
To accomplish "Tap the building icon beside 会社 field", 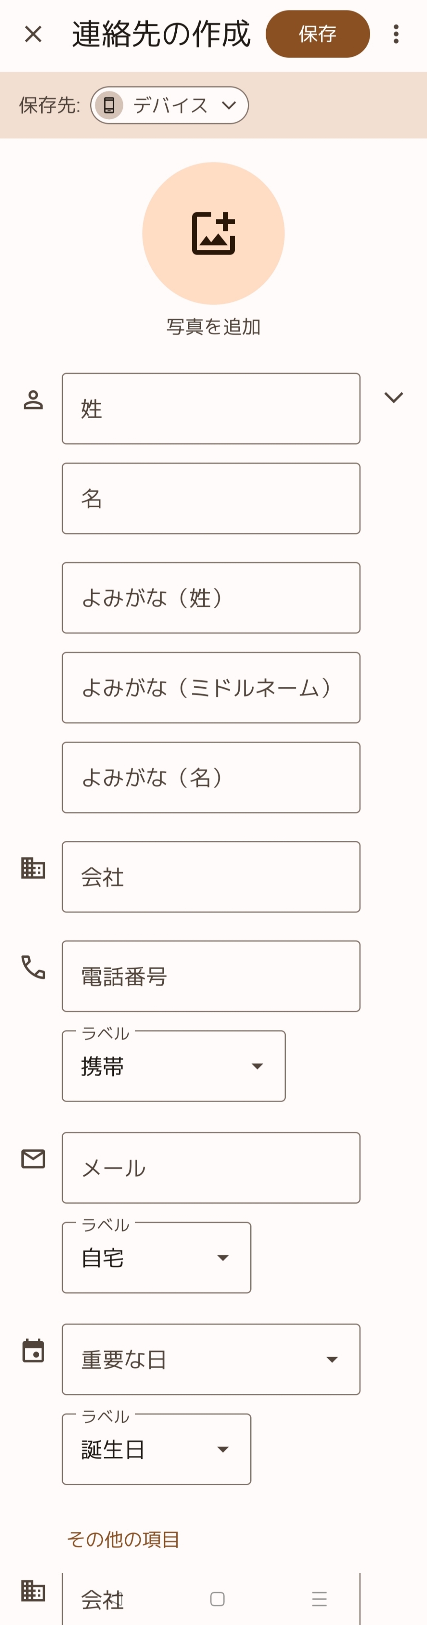I will (33, 868).
